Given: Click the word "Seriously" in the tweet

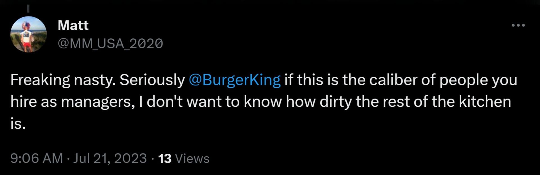Looking at the screenshot, I should pyautogui.click(x=152, y=80).
